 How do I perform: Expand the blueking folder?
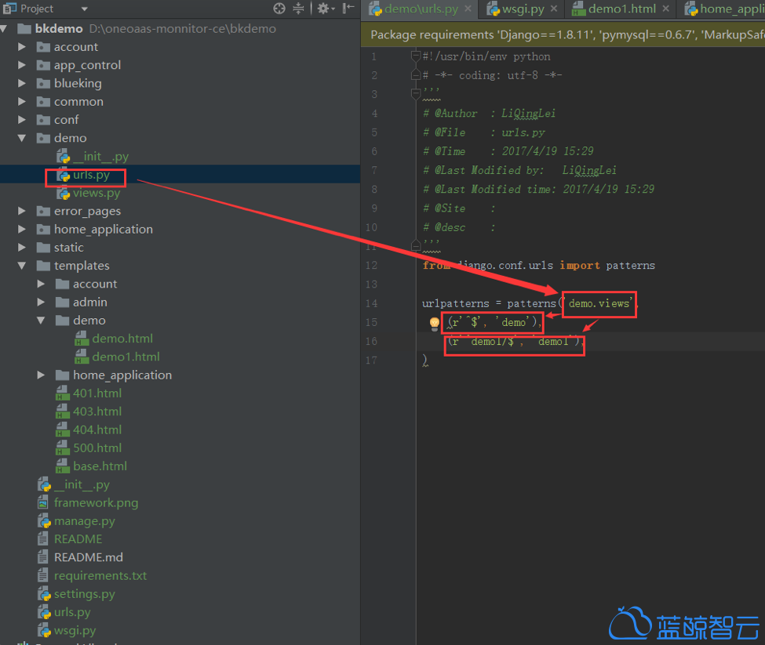(21, 83)
